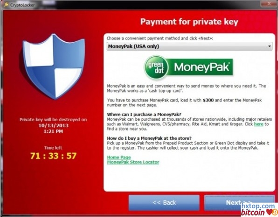Screen dimensions: 278x217
Task: Select the MoneyPak (USA only) combo box
Action: pyautogui.click(x=189, y=46)
